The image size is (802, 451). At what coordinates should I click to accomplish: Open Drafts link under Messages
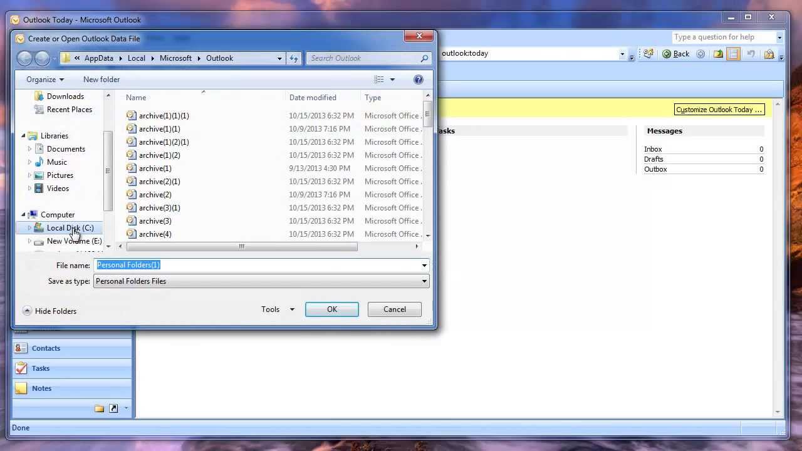click(654, 159)
